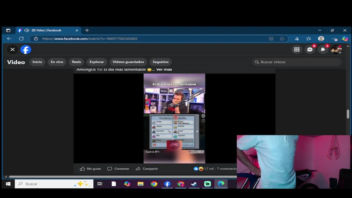This screenshot has width=352, height=198.
Task: Click the horizontal scrollbar at page bottom
Action: coord(123,177)
